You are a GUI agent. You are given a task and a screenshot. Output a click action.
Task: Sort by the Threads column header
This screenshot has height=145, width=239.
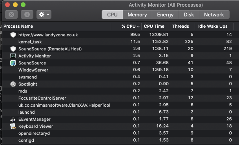click(181, 27)
